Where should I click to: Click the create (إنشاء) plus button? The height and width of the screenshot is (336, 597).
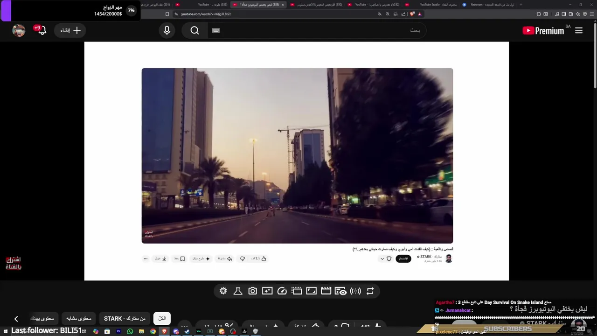tap(70, 30)
